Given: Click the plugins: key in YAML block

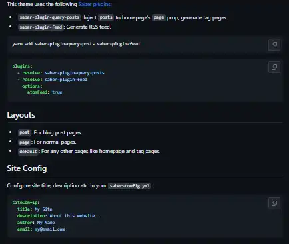Looking at the screenshot, I should 22,66.
